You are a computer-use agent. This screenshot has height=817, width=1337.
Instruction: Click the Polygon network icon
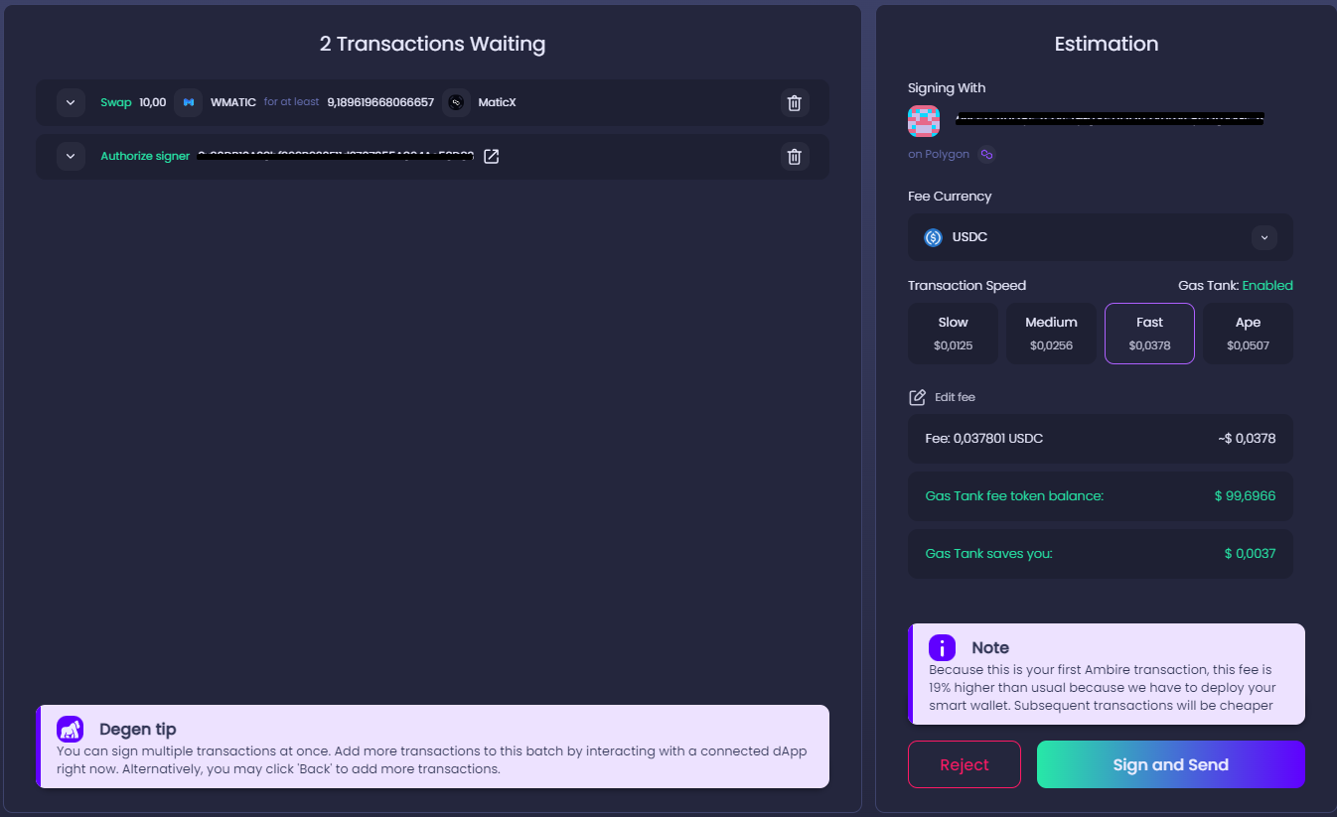coord(986,155)
